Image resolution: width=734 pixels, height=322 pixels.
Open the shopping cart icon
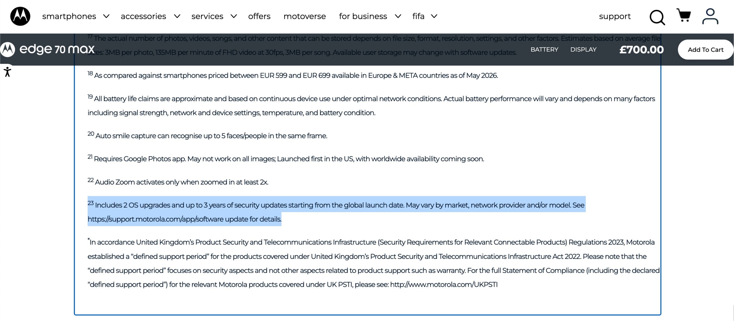pyautogui.click(x=684, y=15)
